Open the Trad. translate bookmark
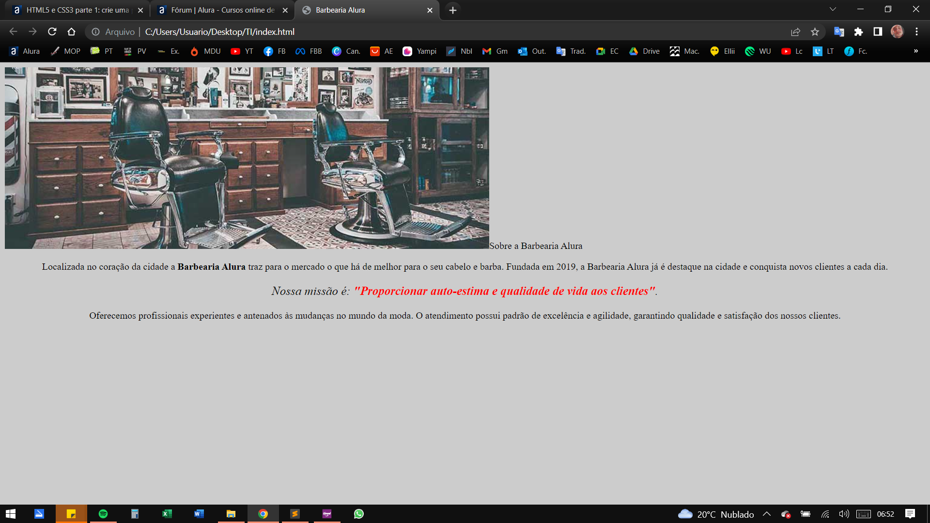The height and width of the screenshot is (523, 930). point(571,51)
